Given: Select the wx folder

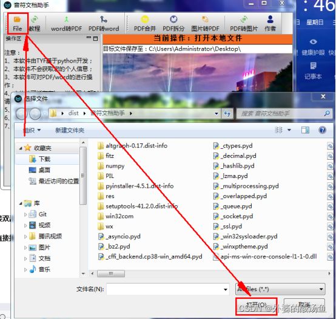Looking at the screenshot, I should click(105, 226).
